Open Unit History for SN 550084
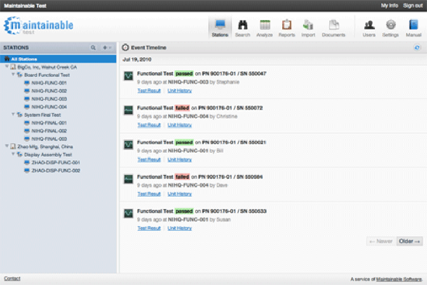 (179, 194)
